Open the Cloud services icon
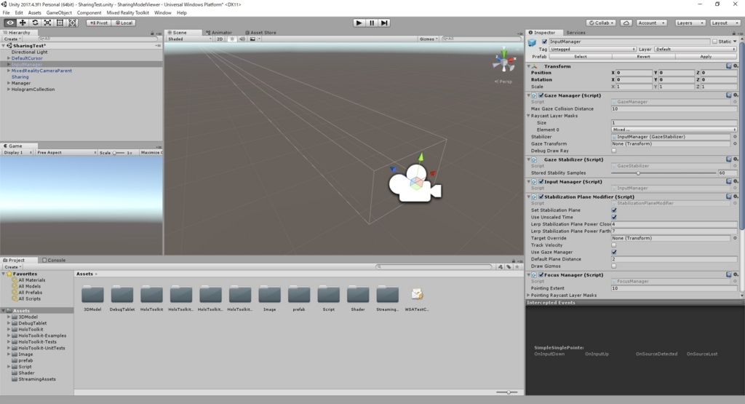 tap(626, 23)
